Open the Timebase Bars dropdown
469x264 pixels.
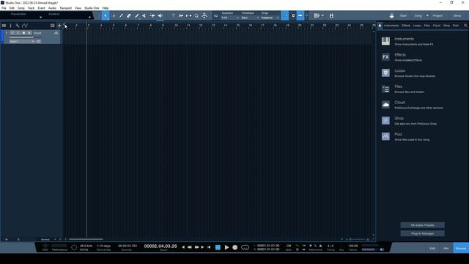coord(250,18)
